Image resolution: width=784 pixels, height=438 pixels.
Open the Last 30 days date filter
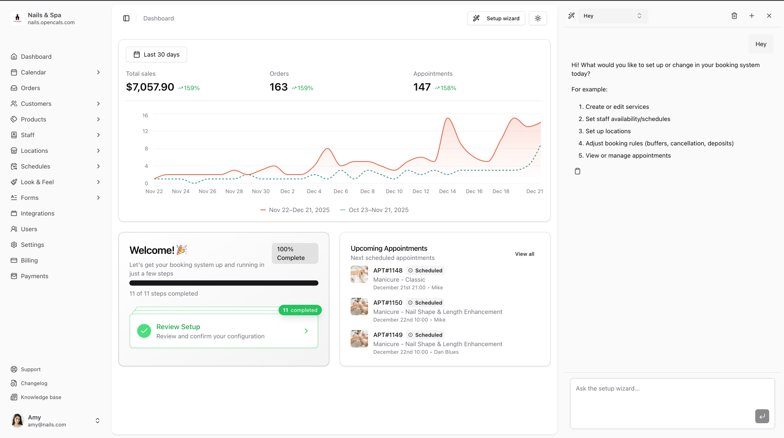pyautogui.click(x=156, y=54)
